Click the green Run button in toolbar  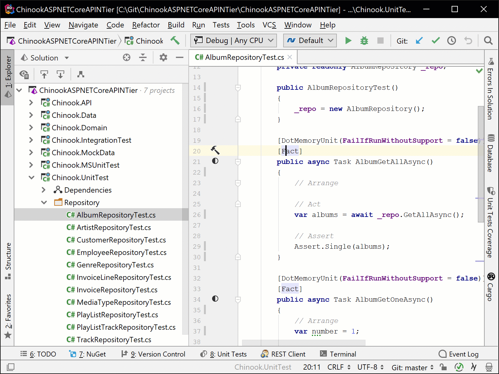point(348,41)
